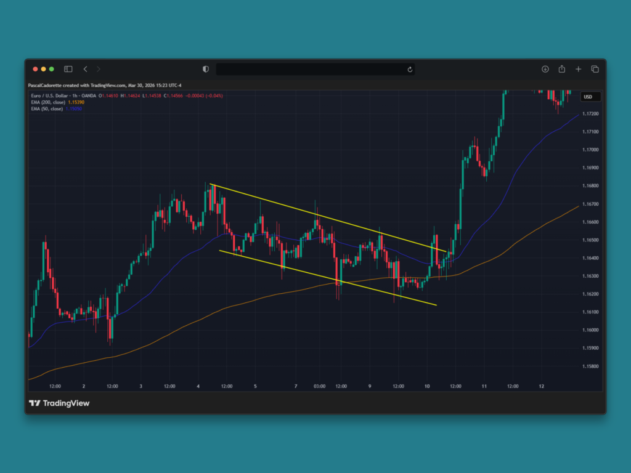Click the 12:00 label on the time axis
This screenshot has width=631, height=473.
(x=55, y=386)
